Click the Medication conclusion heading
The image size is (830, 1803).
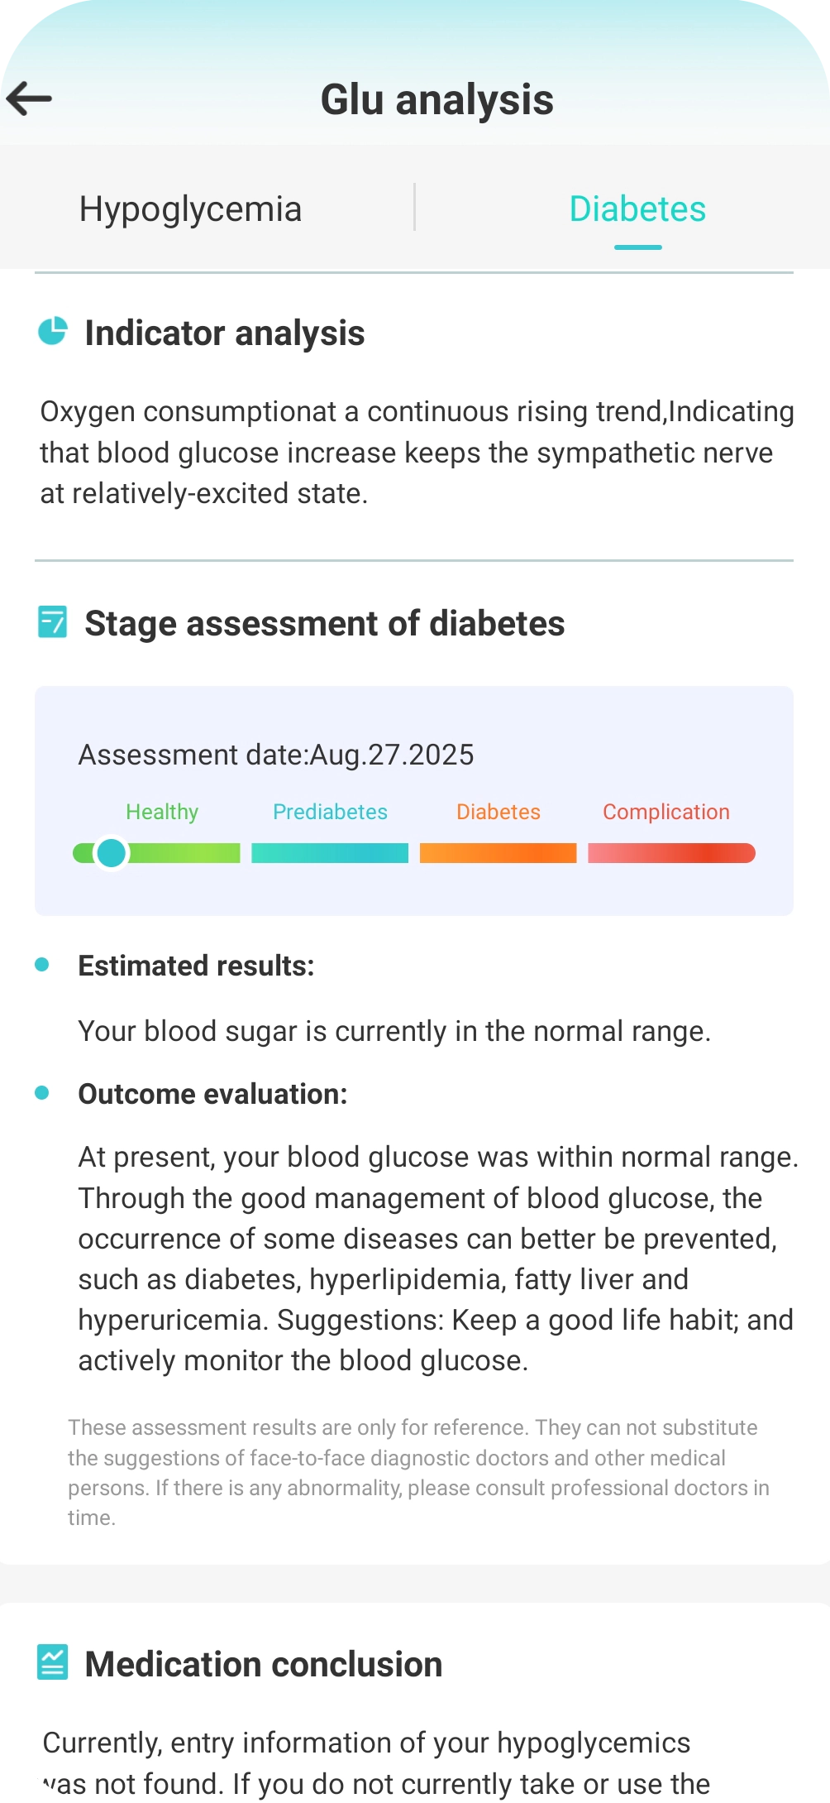tap(264, 1664)
